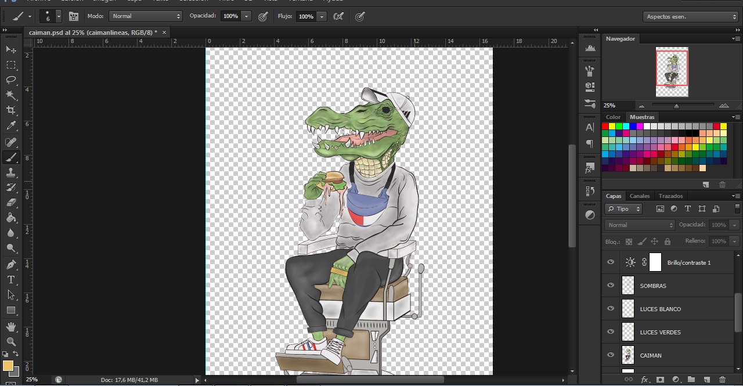
Task: Toggle pressure for opacity in options bar
Action: (263, 16)
